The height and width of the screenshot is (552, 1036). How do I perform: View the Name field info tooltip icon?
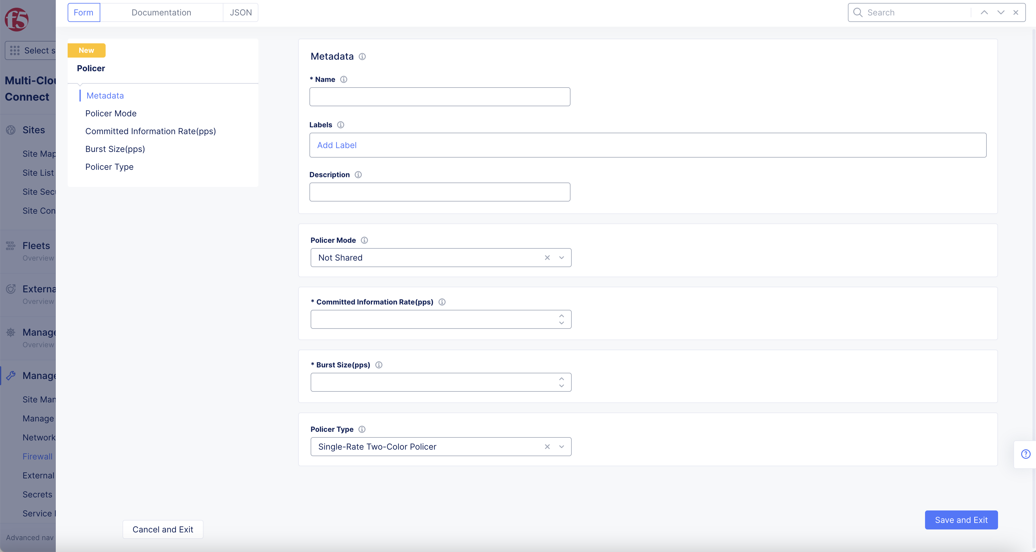(x=344, y=79)
